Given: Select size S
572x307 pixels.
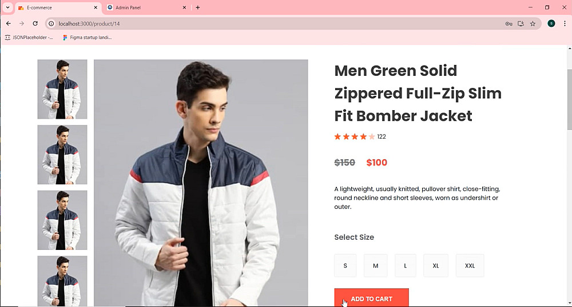Looking at the screenshot, I should point(345,265).
